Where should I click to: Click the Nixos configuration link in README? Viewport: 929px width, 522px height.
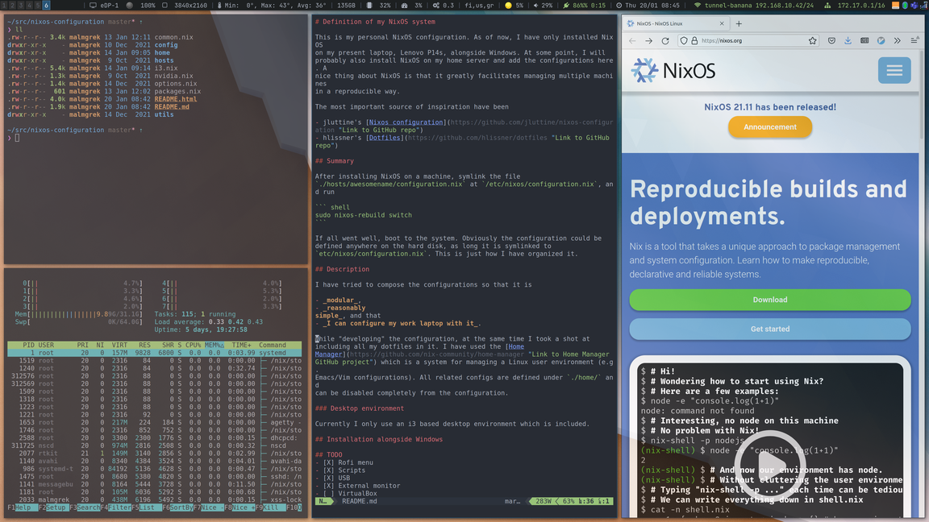(406, 122)
